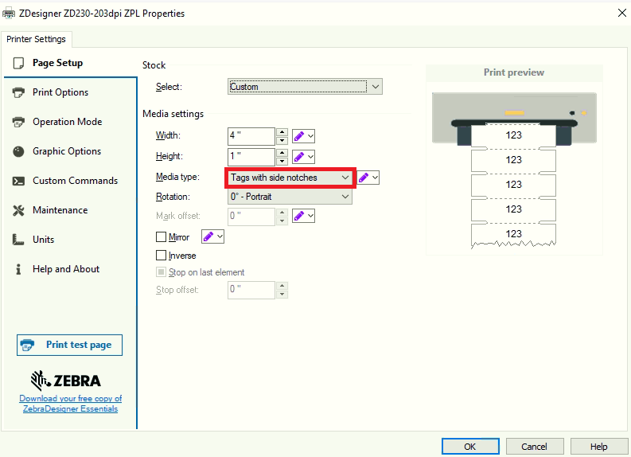The height and width of the screenshot is (457, 631).
Task: Open Operation Mode section
Action: [71, 122]
